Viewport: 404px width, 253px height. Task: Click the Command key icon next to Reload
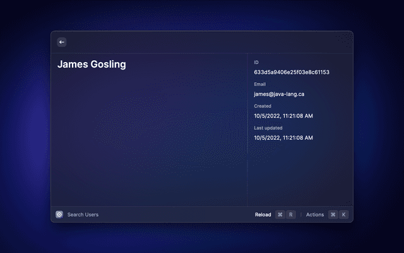click(x=280, y=214)
